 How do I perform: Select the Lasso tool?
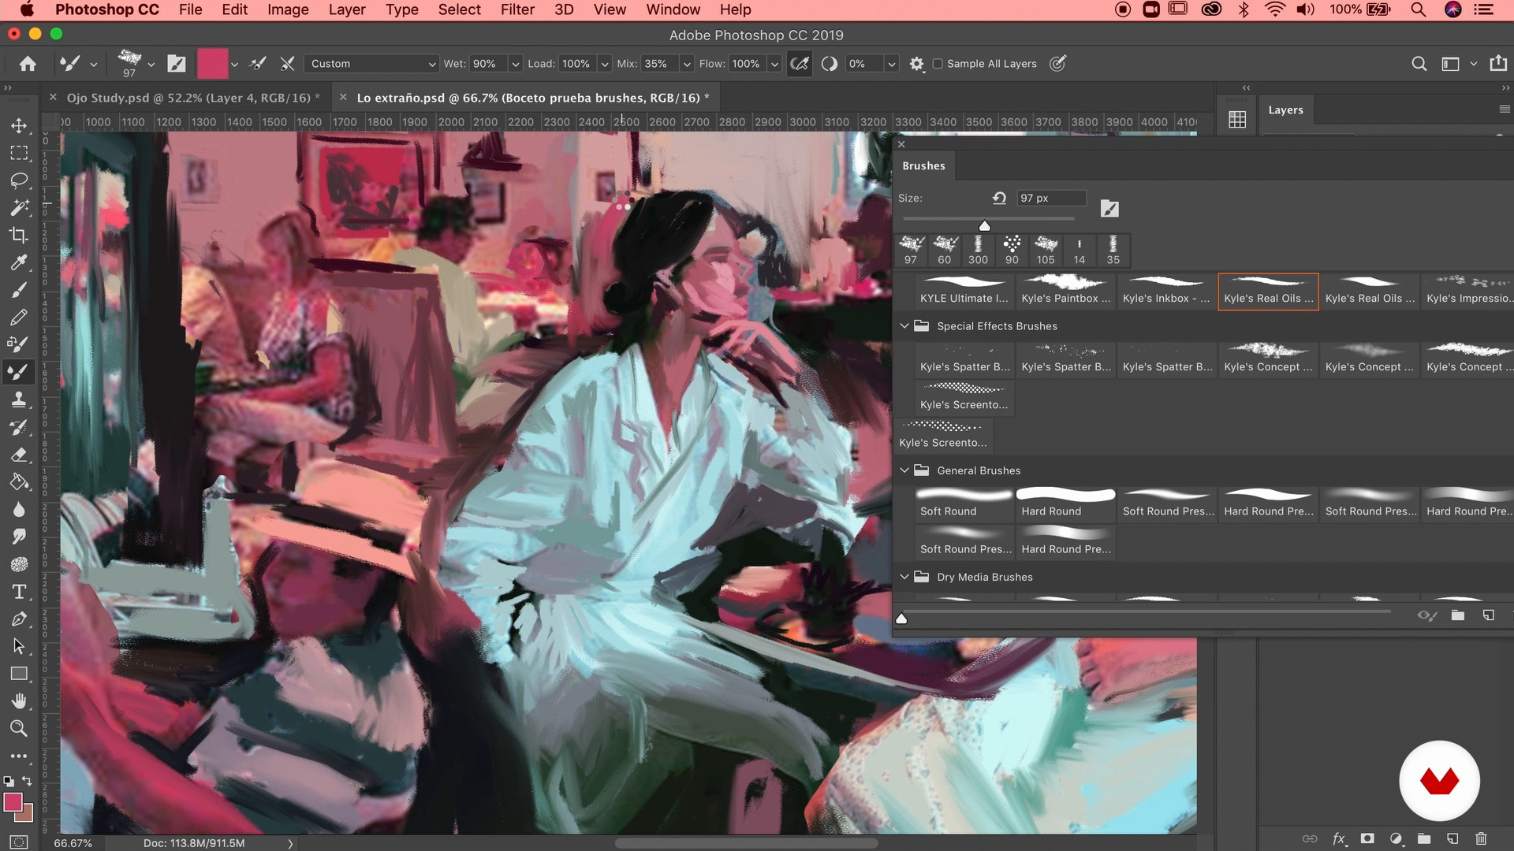click(19, 180)
